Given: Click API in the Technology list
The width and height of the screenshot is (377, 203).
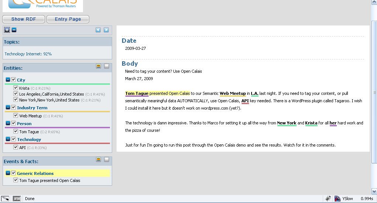Looking at the screenshot, I should click(23, 148).
